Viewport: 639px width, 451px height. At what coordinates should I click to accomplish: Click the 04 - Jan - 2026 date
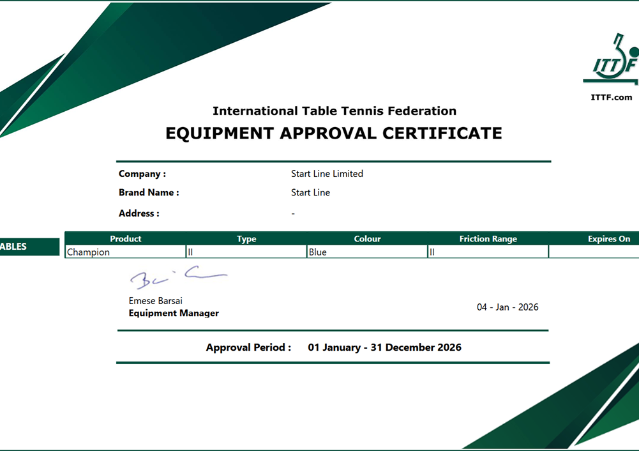[507, 307]
